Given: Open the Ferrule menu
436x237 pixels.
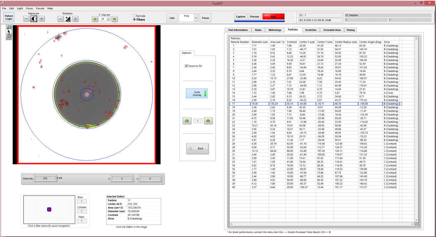Looking at the screenshot, I should (x=40, y=8).
